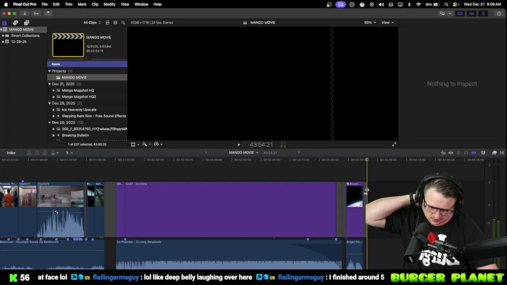Open the Mark menu
The image size is (507, 285).
[x=82, y=4]
